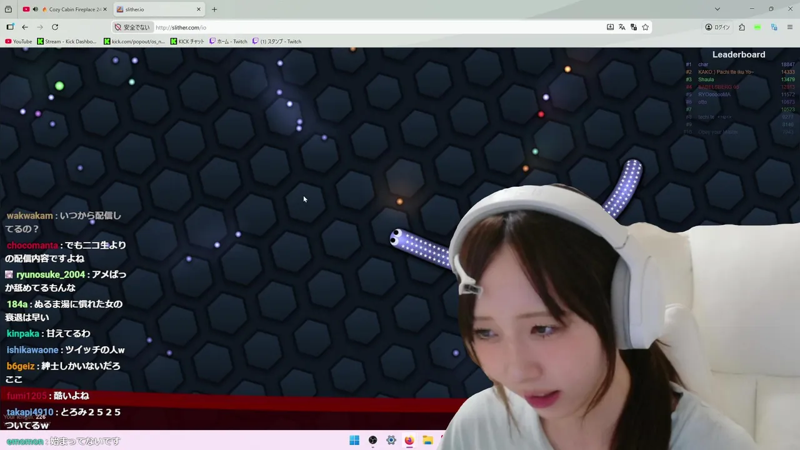Click the slither snake's head
The image size is (800, 450).
[x=396, y=238]
